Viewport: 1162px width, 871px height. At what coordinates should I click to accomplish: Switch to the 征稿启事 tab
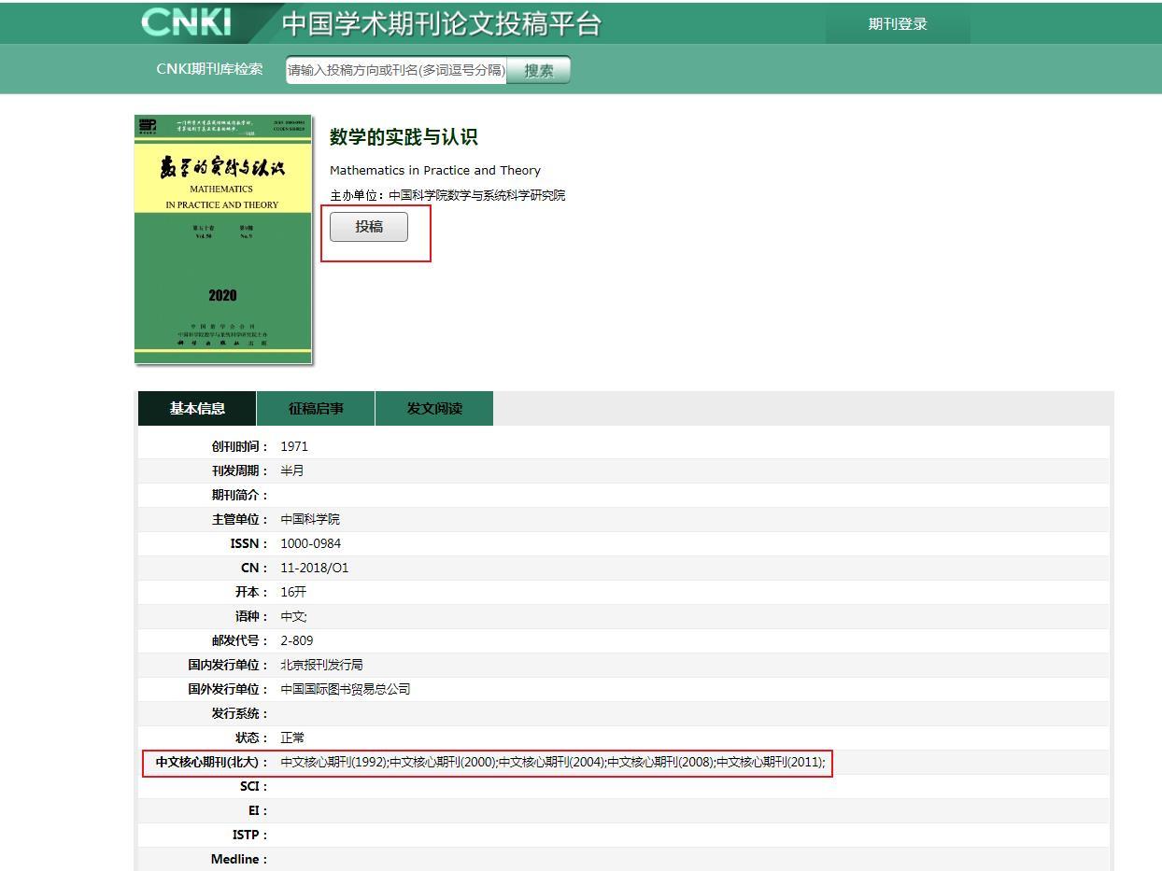point(316,409)
